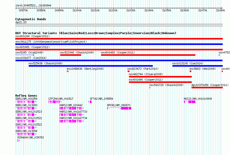This screenshot has height=155, width=230.
Task: Click the RefSeq Genes track title
Action: 26,96
